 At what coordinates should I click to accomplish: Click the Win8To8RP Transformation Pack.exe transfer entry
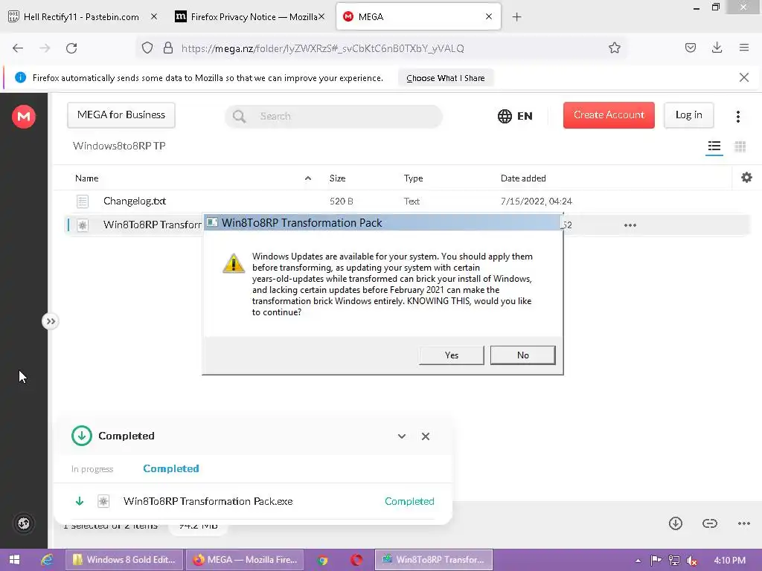253,501
